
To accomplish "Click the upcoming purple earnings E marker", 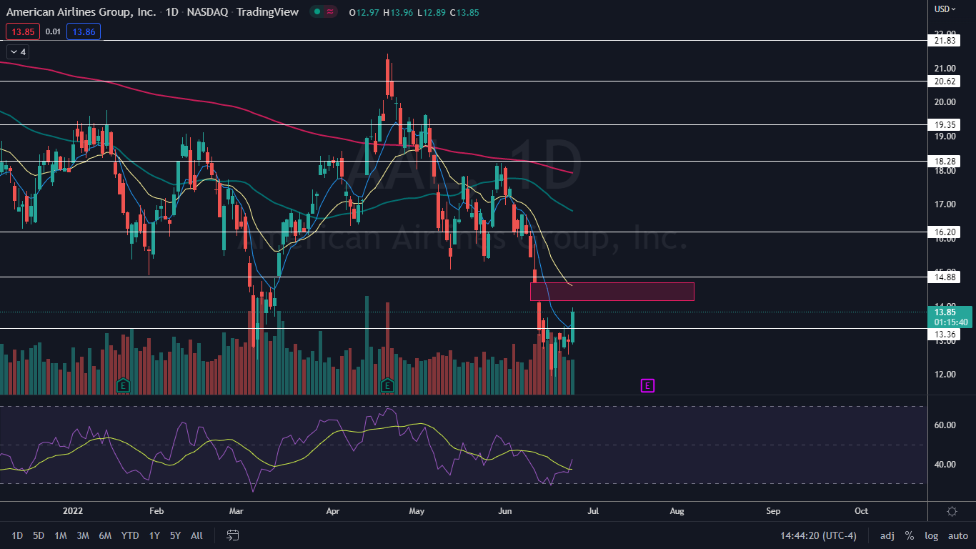I will [x=647, y=386].
